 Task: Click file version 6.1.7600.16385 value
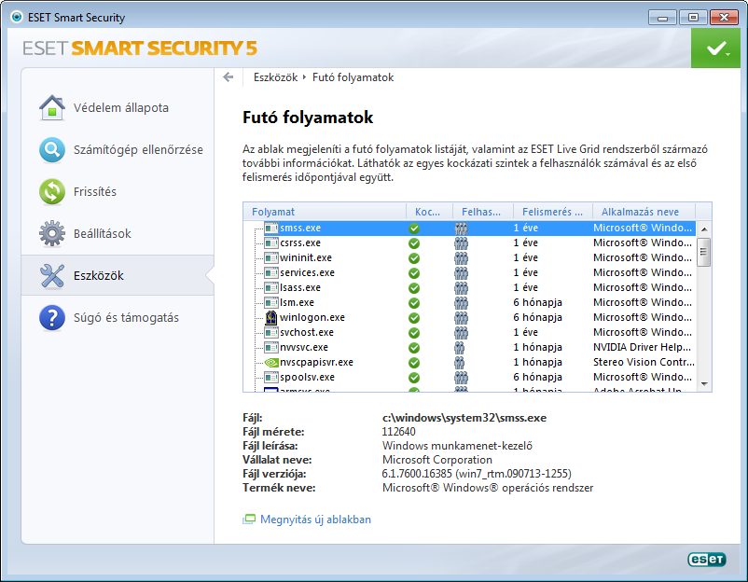[477, 474]
